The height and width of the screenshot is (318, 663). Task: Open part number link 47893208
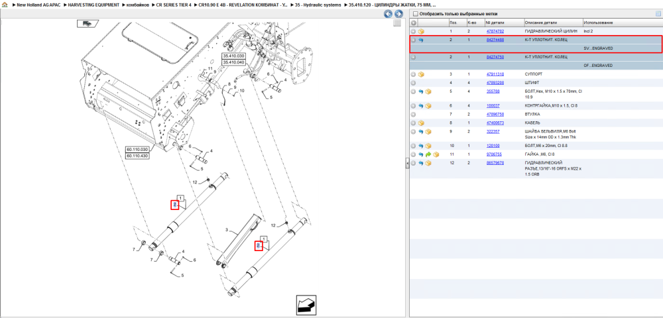click(495, 83)
